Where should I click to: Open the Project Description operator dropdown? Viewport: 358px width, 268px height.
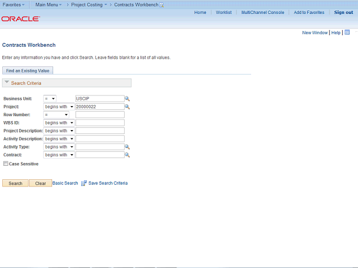[59, 131]
